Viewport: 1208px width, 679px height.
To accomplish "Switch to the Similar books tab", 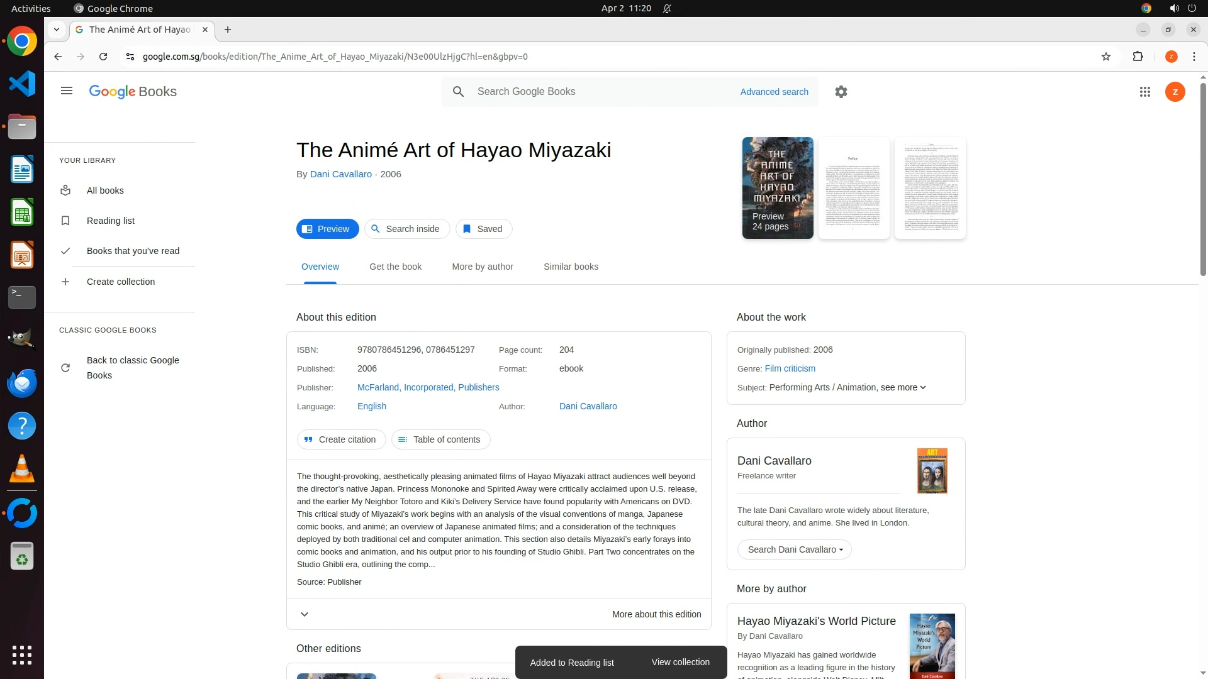I will click(571, 267).
